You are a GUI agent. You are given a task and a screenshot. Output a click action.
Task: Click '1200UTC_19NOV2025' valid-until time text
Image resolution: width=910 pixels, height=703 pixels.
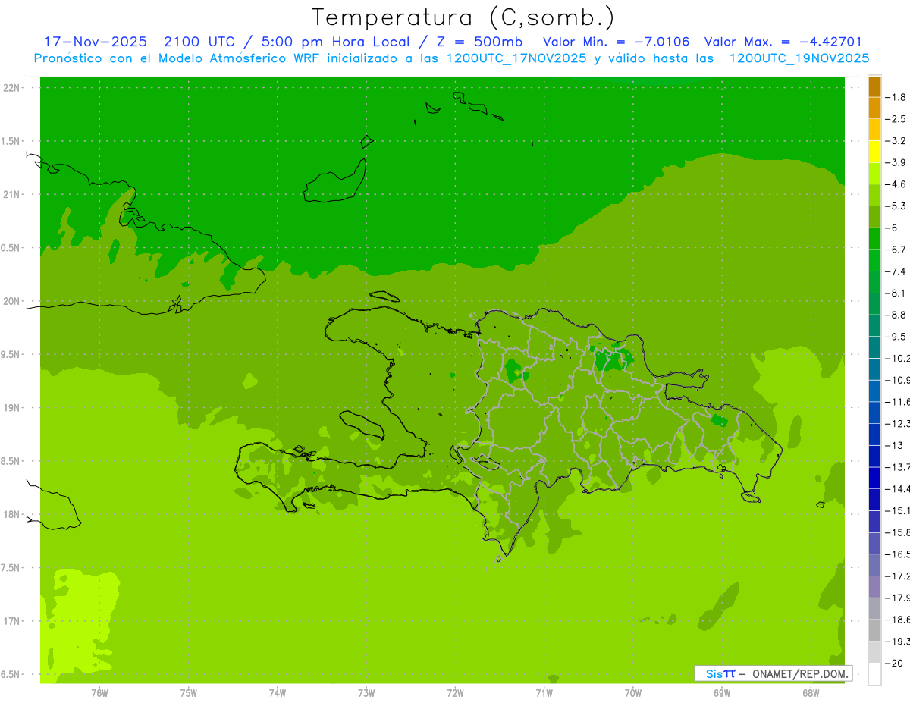(799, 58)
